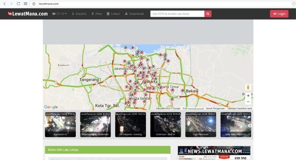Open Laporkan kesalahan peta link
This screenshot has height=160, width=296.
(x=239, y=108)
